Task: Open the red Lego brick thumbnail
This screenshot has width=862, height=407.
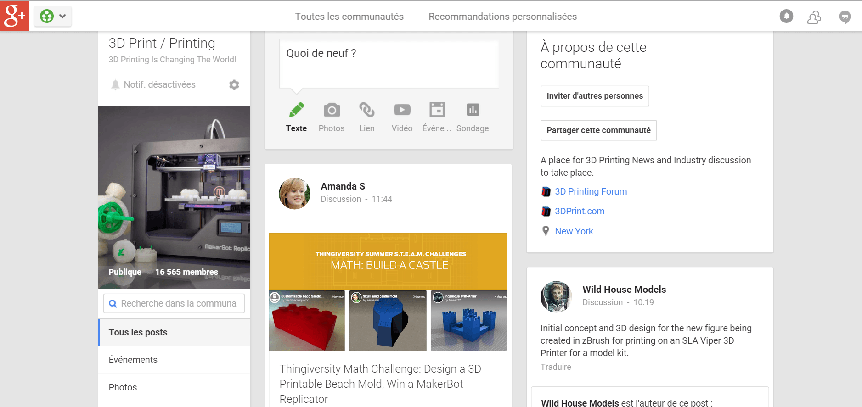Action: (307, 321)
